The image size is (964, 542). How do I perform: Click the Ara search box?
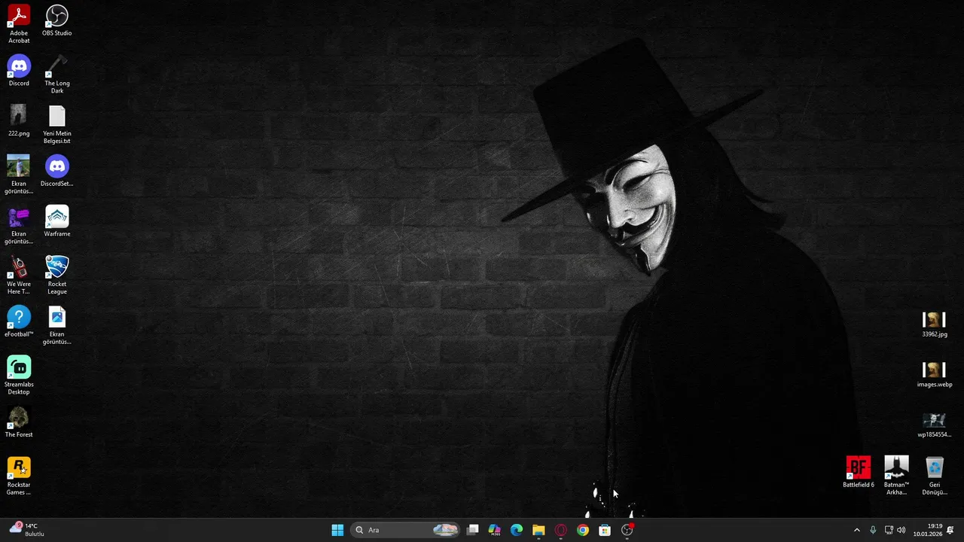[x=406, y=530]
